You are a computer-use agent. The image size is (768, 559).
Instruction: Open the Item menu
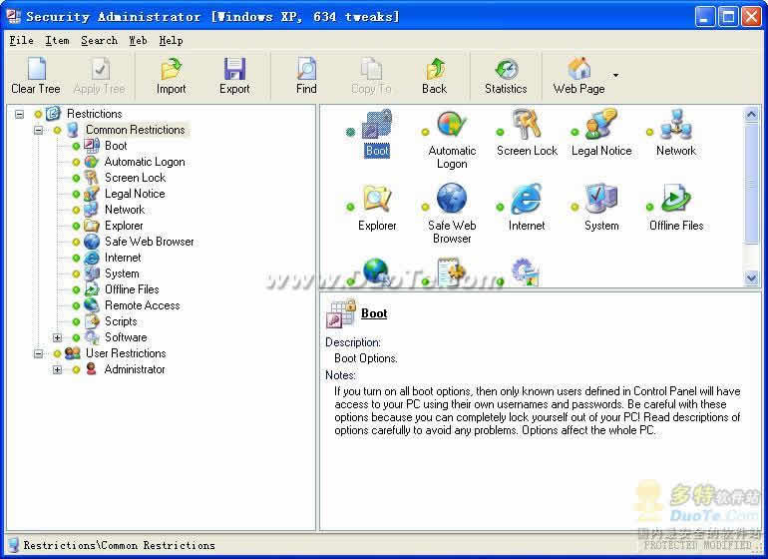pyautogui.click(x=57, y=40)
